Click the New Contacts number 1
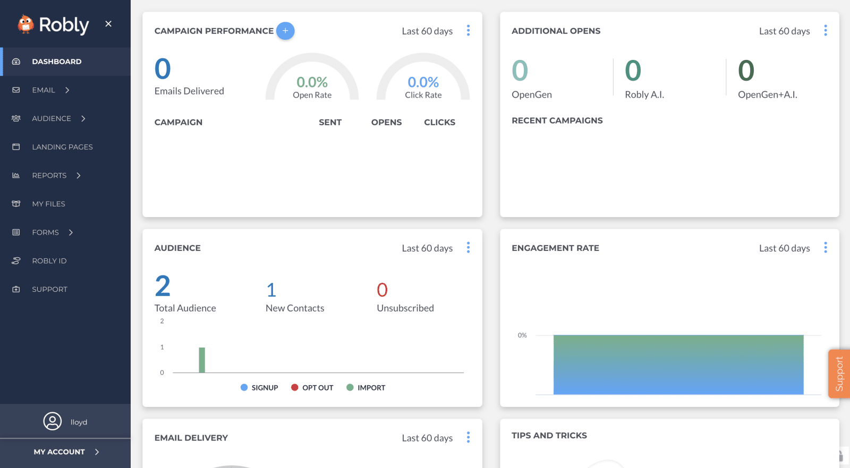Screen dimensions: 850x468 coord(271,290)
